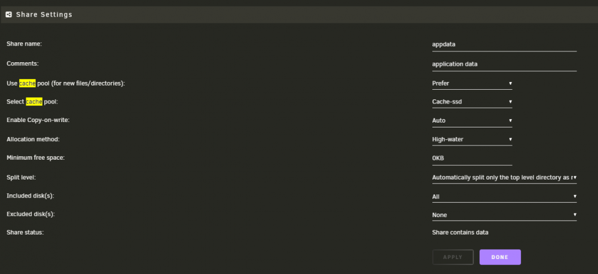The height and width of the screenshot is (274, 598).
Task: Open the Excluded disk(s) dropdown
Action: (504, 215)
